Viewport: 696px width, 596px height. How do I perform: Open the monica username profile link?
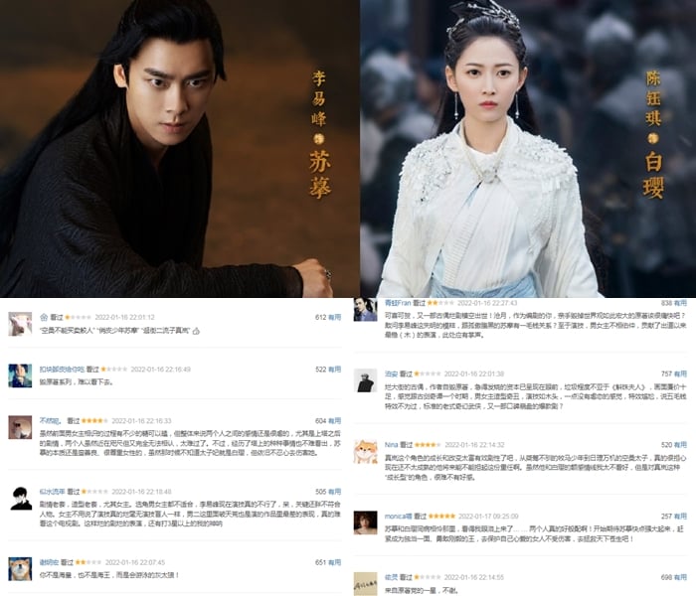[398, 517]
